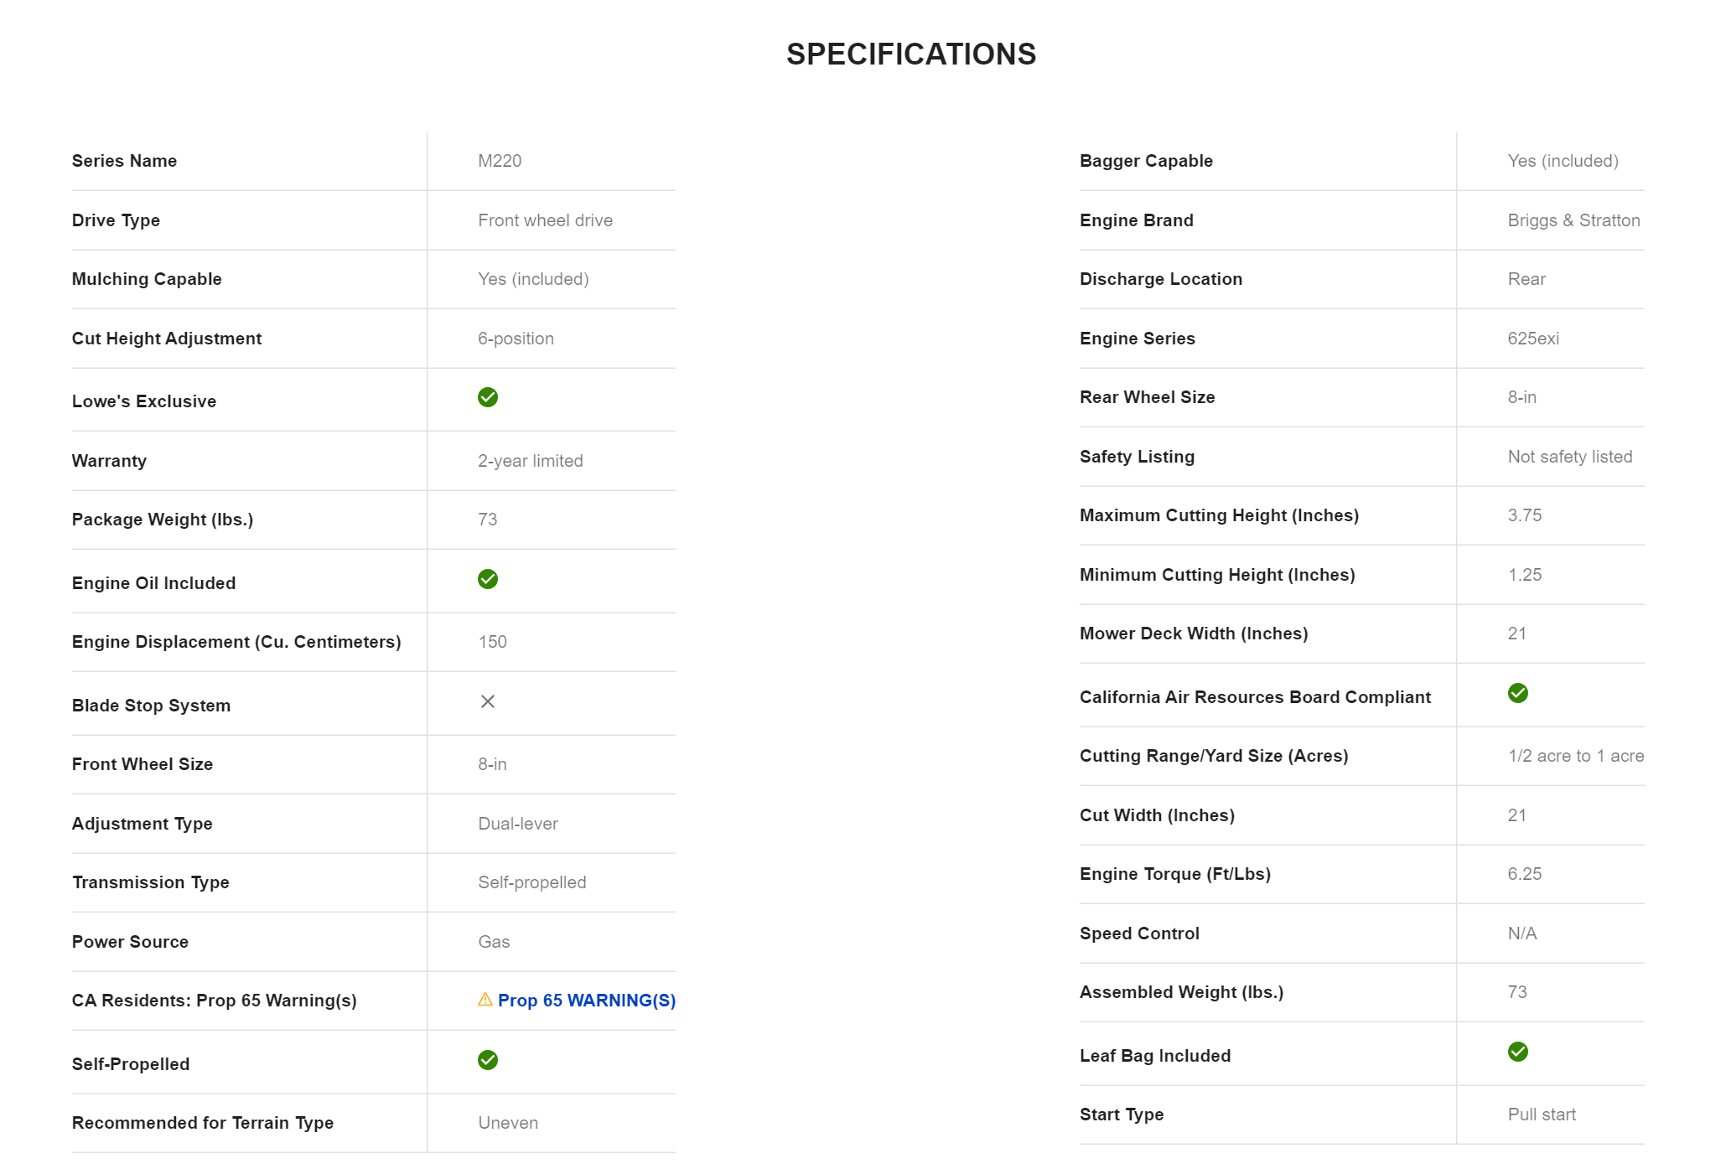Select the Front wheel drive value
Viewport: 1726px width, 1174px height.
tap(545, 220)
